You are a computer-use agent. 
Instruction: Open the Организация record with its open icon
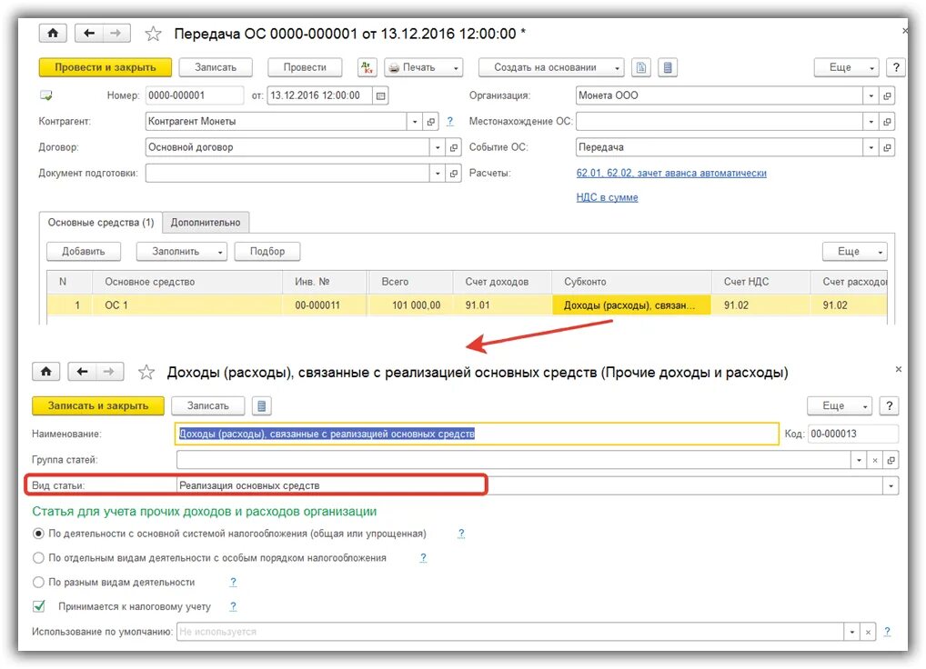[887, 95]
